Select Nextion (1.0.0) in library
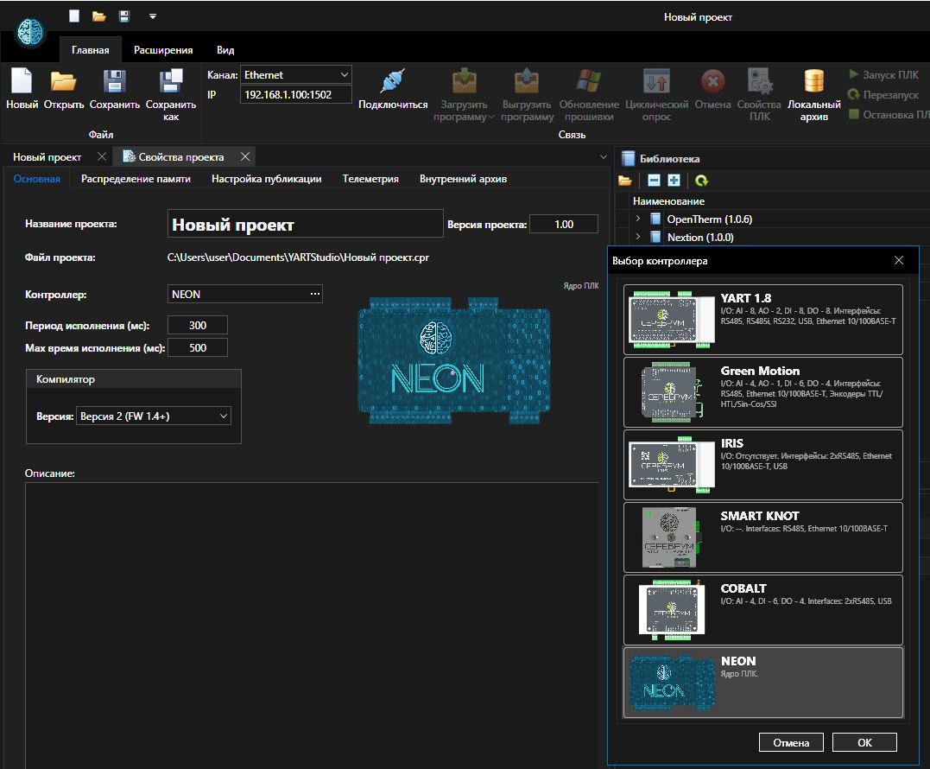930x769 pixels. [x=700, y=238]
